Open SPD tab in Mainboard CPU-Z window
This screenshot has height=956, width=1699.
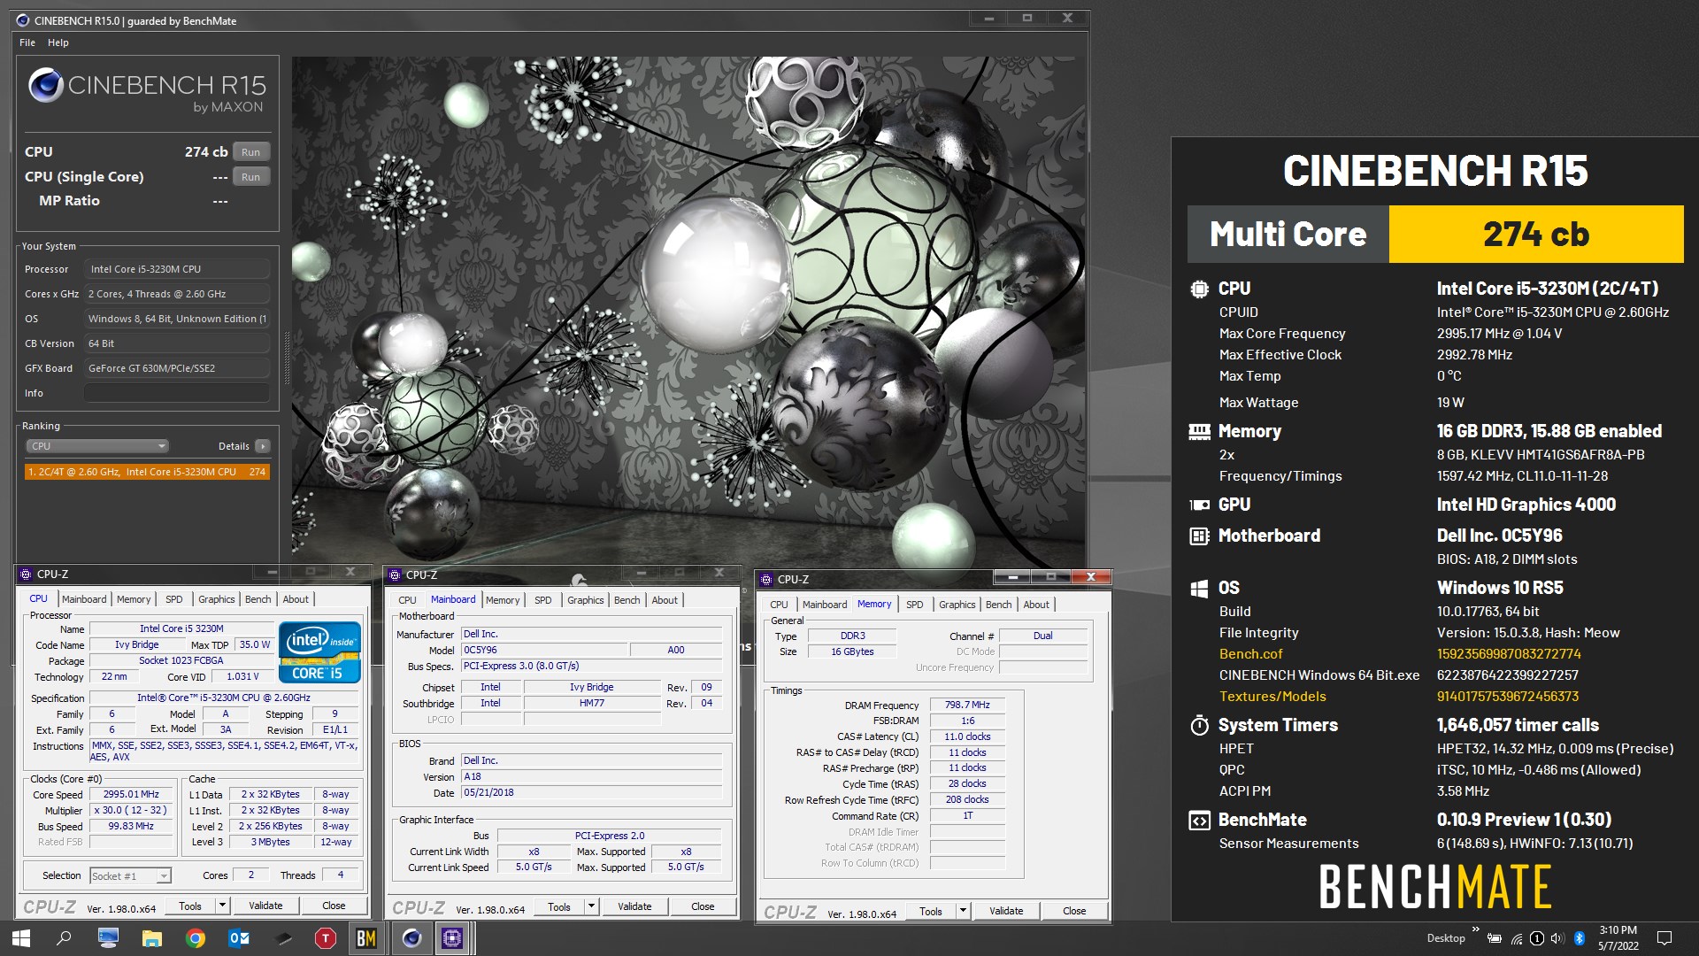pos(543,600)
